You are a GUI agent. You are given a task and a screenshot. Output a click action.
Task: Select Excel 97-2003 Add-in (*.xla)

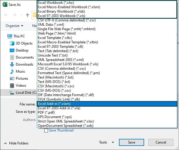[107, 108]
